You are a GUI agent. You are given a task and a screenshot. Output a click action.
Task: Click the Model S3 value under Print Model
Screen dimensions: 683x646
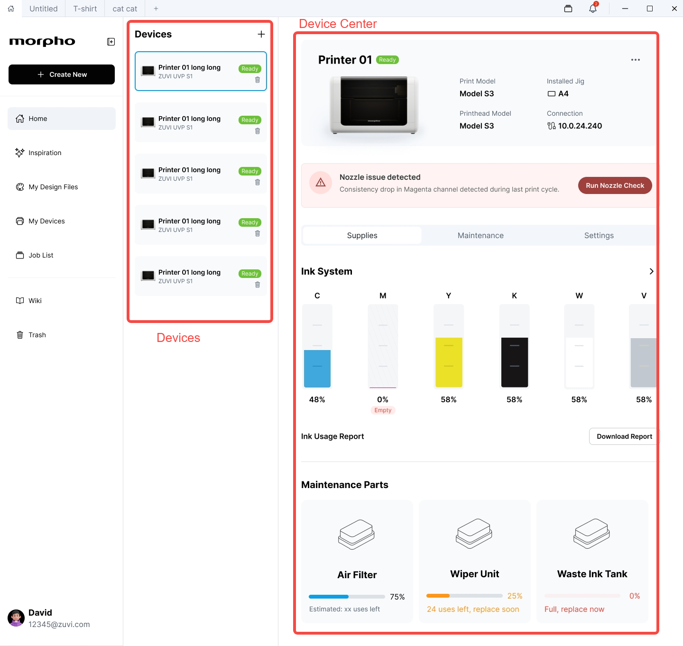click(x=477, y=93)
